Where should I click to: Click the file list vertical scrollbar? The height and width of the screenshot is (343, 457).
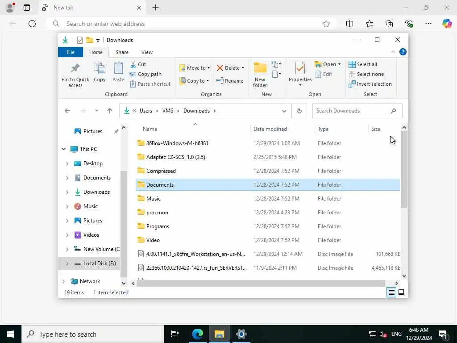click(x=404, y=169)
